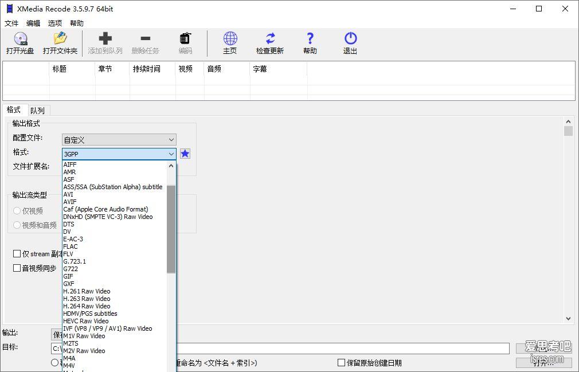Click the format list scrollbar thumb
Screen dimensions: 579x372
[171, 229]
